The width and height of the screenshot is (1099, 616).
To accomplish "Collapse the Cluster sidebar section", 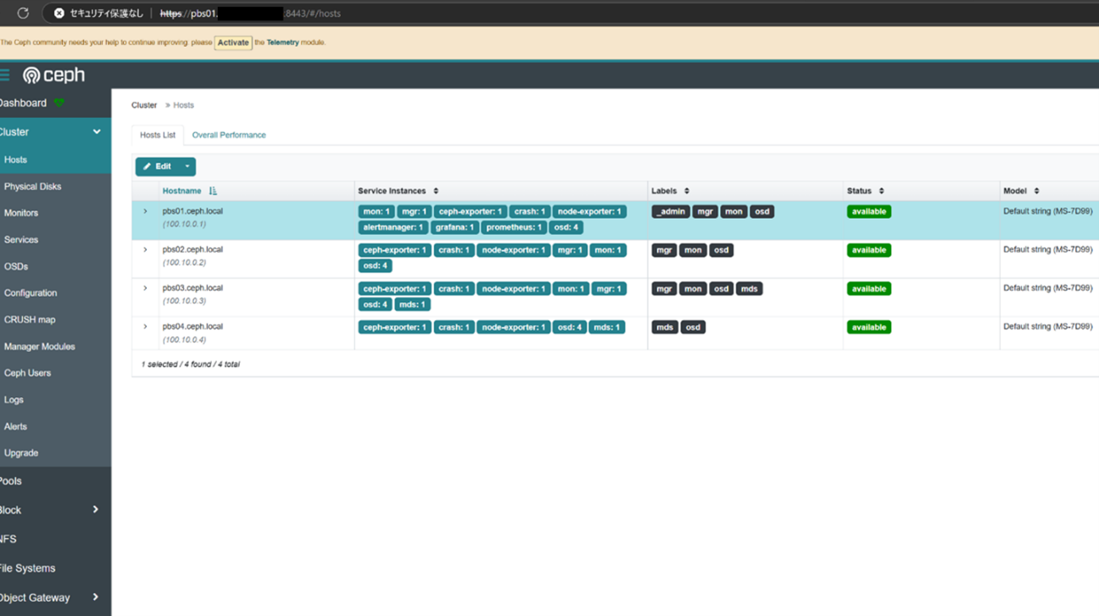I will pyautogui.click(x=96, y=132).
